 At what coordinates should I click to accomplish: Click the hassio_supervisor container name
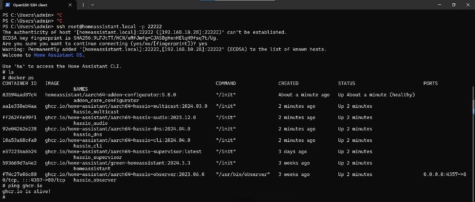click(x=98, y=158)
